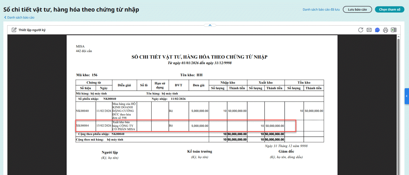
Task: Send the report by email icon
Action: click(x=369, y=30)
